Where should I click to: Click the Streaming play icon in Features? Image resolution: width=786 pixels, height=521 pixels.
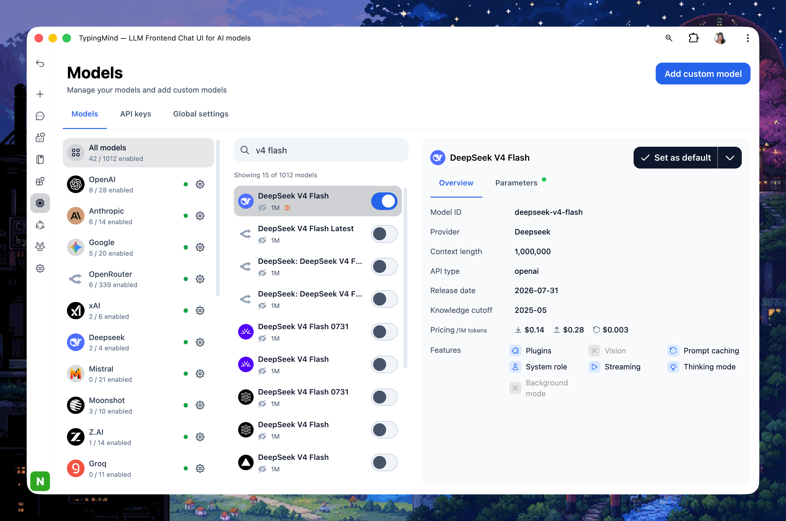click(594, 367)
